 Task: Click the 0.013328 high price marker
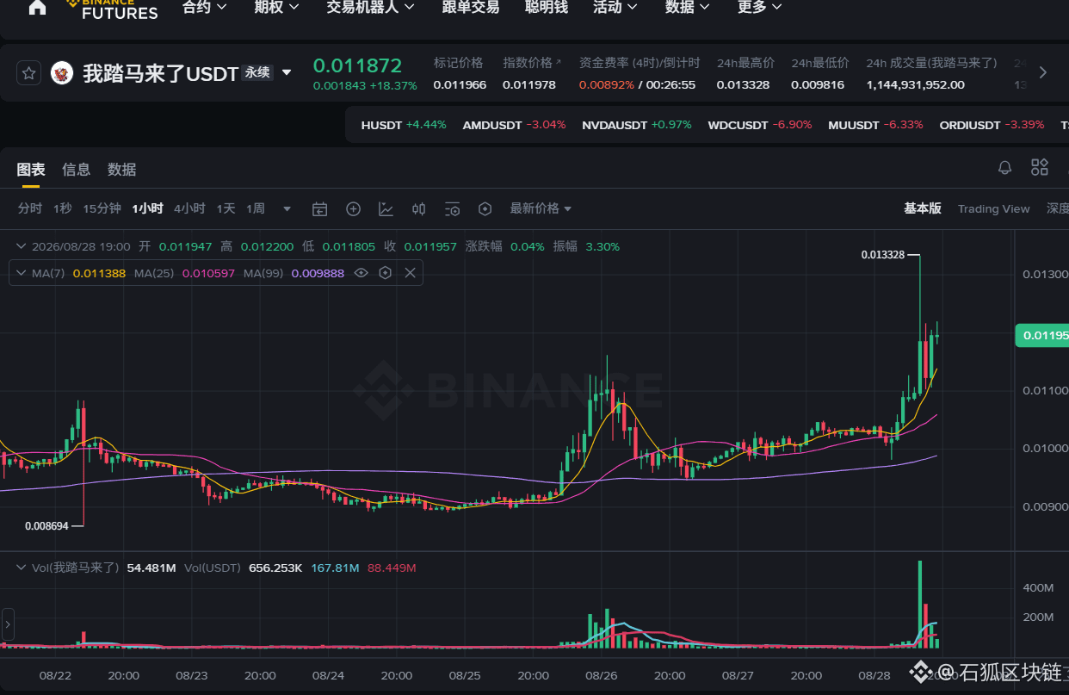[x=883, y=255]
